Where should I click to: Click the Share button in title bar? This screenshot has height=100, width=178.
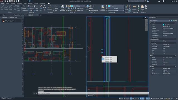[31, 1]
